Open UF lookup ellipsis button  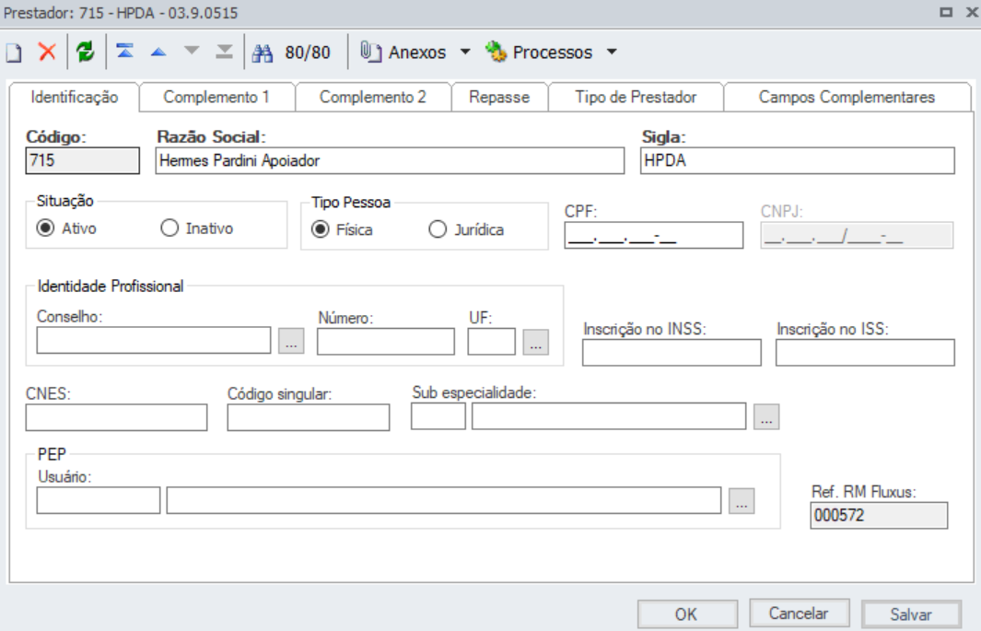(x=535, y=342)
